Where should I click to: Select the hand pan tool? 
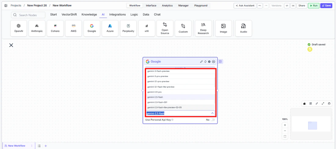[329, 103]
